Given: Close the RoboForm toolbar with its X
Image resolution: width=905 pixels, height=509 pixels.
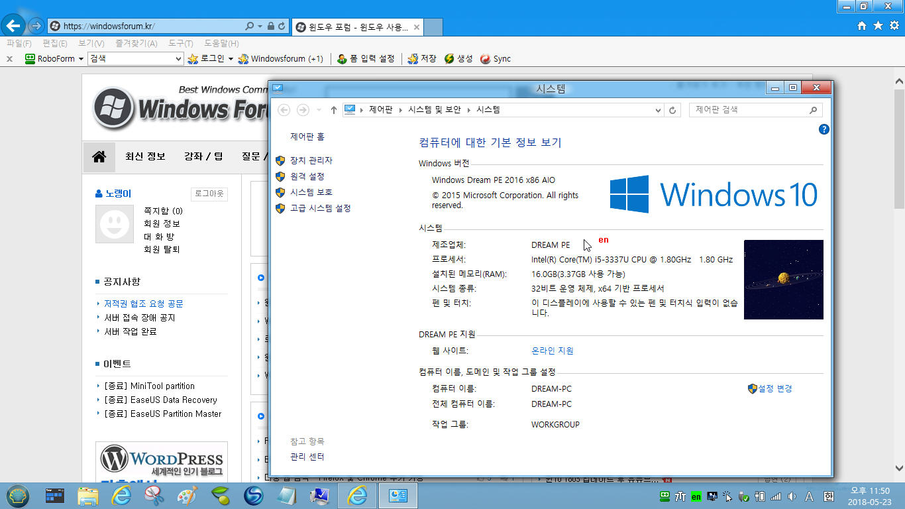Looking at the screenshot, I should point(9,59).
